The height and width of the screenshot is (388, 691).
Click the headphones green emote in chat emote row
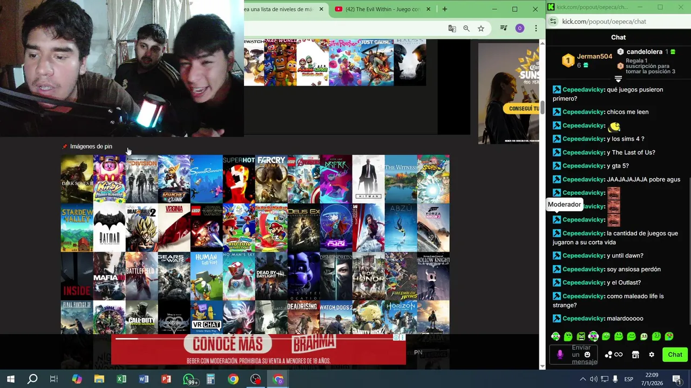555,336
